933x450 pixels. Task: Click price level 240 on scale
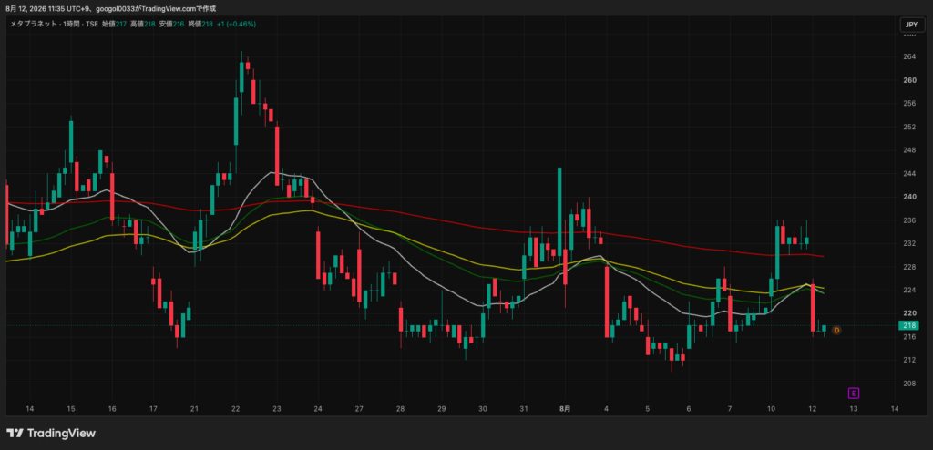909,197
